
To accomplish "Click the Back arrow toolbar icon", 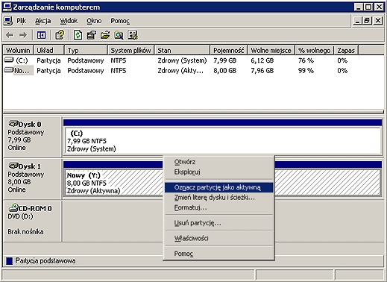I will point(10,35).
